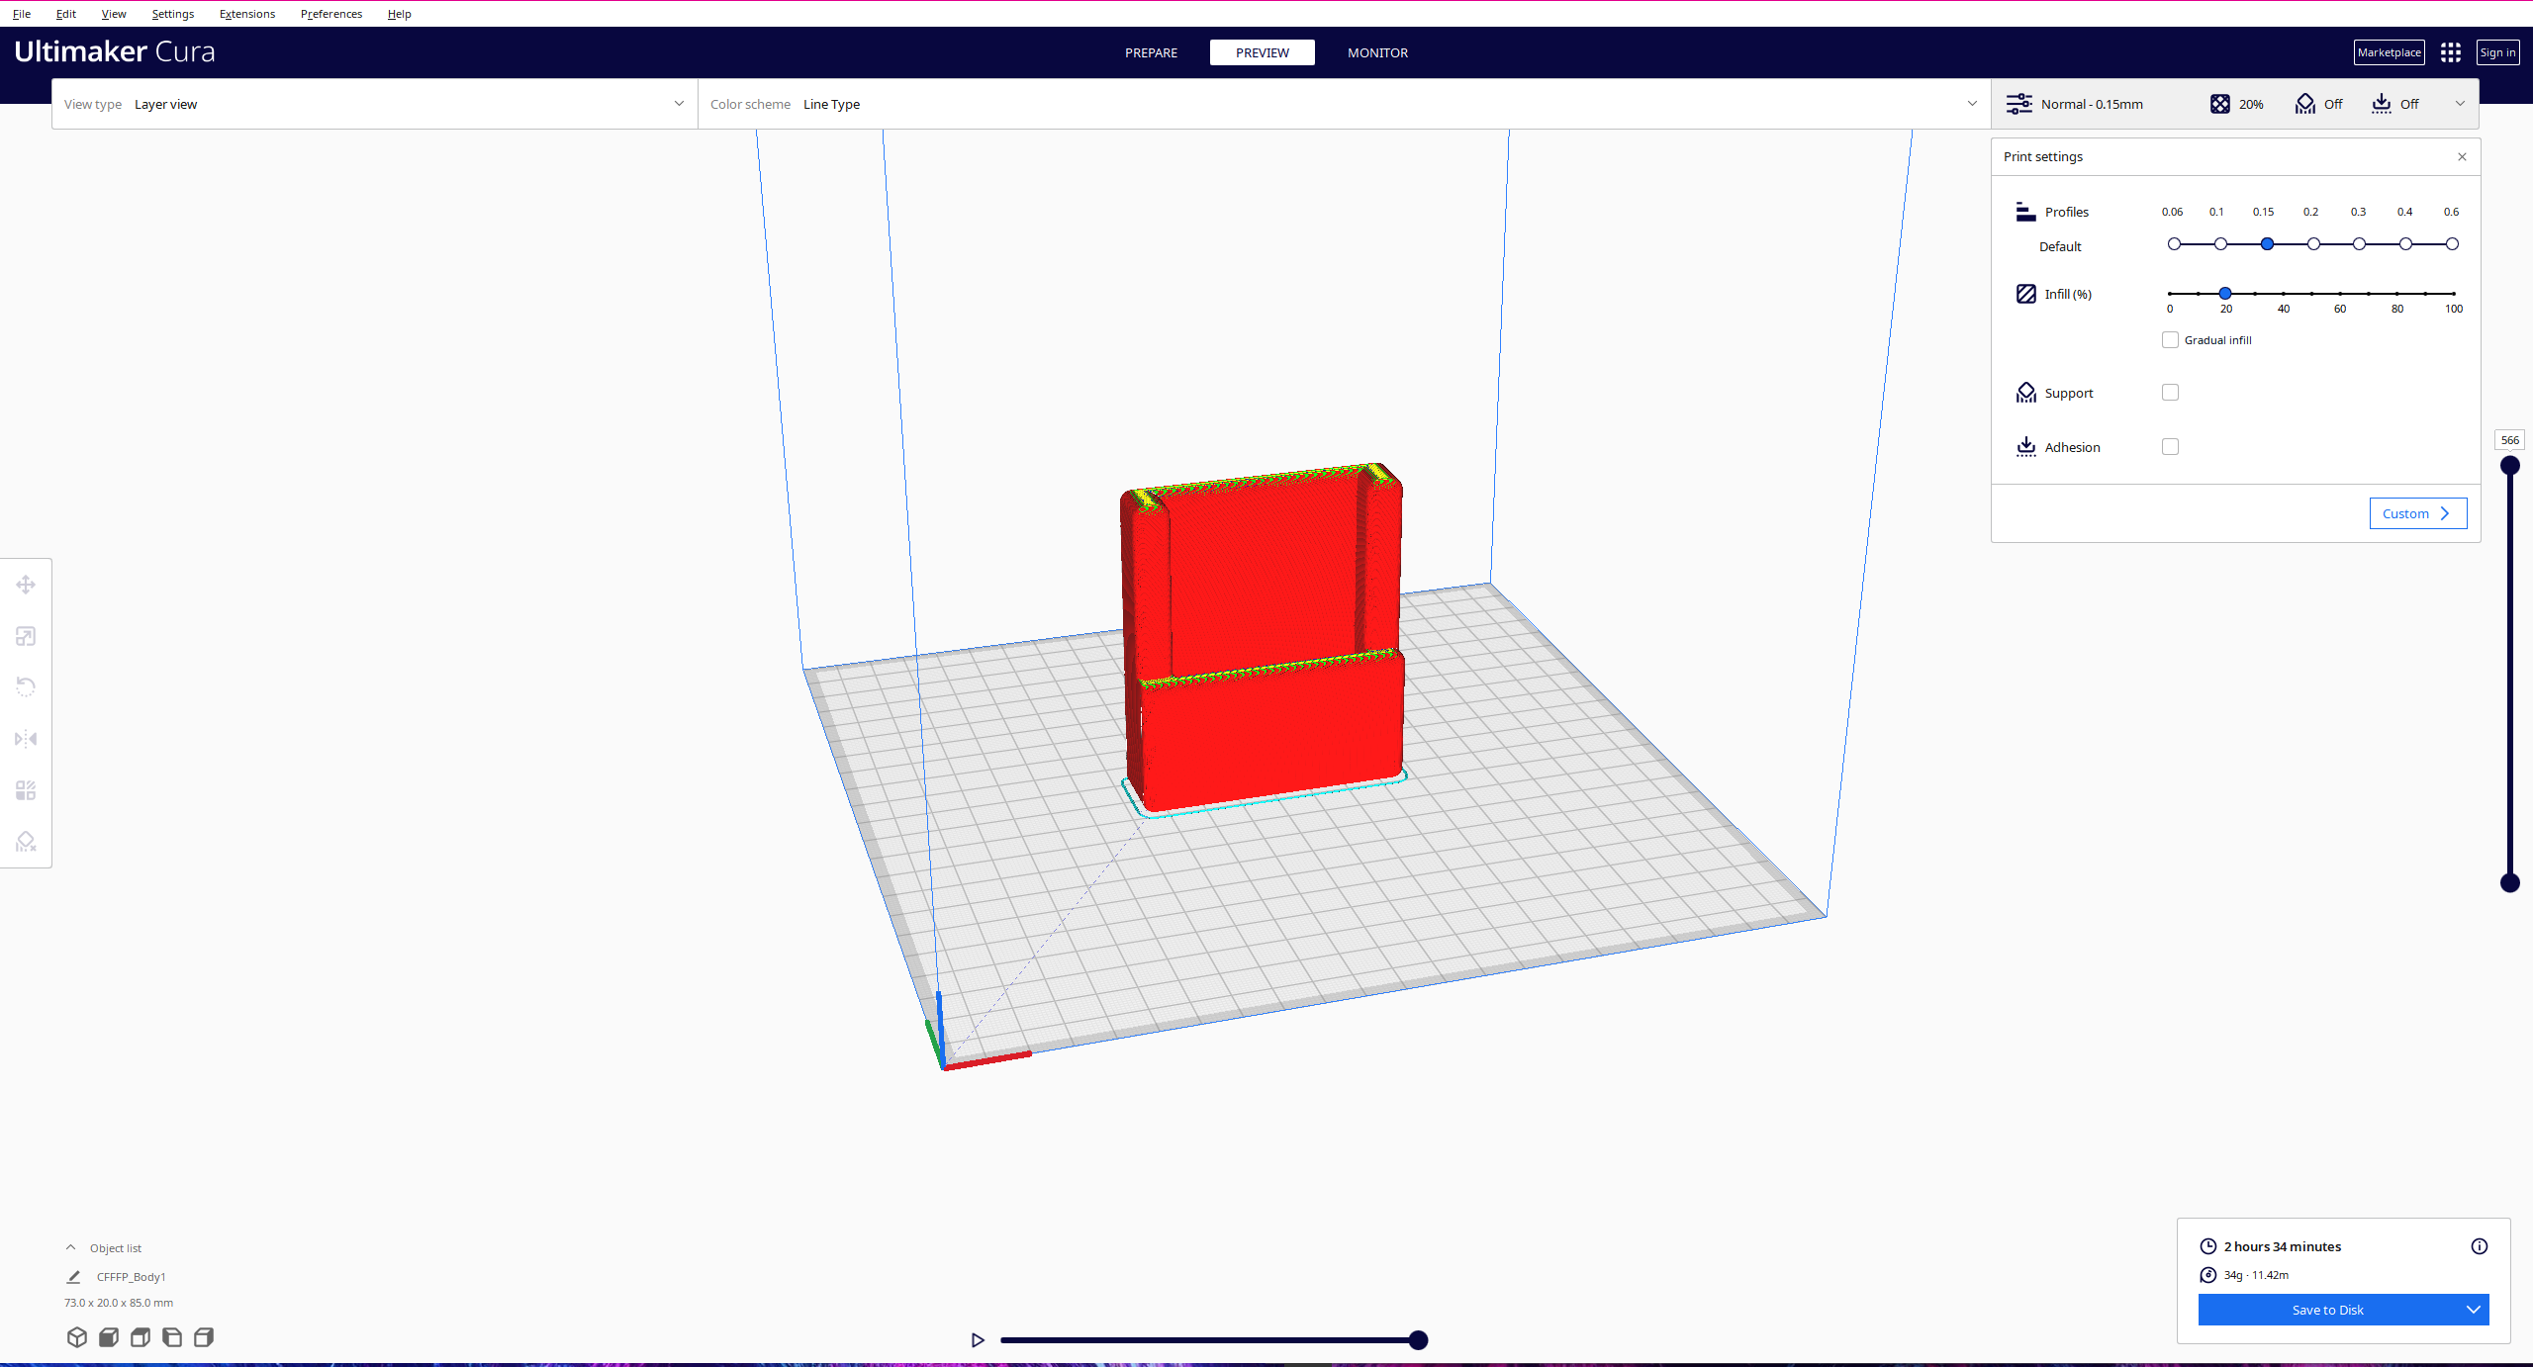This screenshot has width=2533, height=1367.
Task: Expand the Save to Disk options arrow
Action: [2473, 1310]
